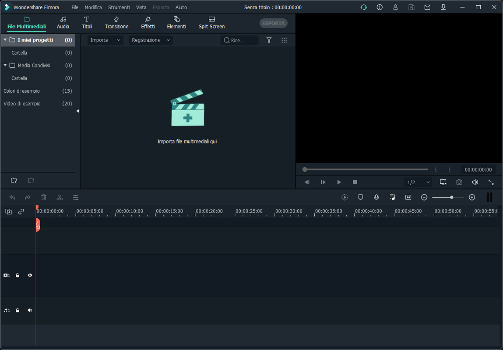The height and width of the screenshot is (350, 503).
Task: Take a snapshot with the camera icon
Action: tap(459, 182)
